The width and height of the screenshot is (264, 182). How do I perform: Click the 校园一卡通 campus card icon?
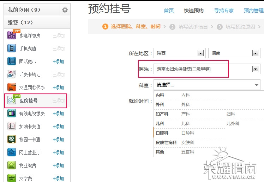point(12,139)
